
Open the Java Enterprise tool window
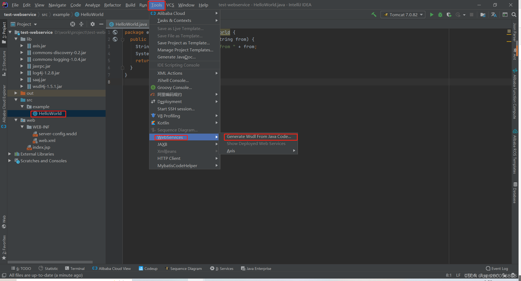point(256,269)
